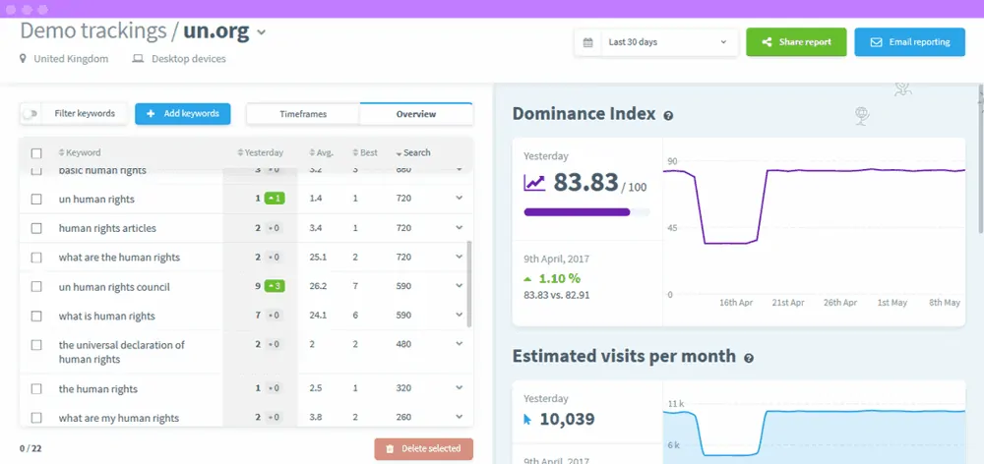
Task: Click the what are my human rights keyword
Action: point(119,418)
